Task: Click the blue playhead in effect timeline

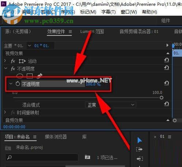Action: click(173, 46)
